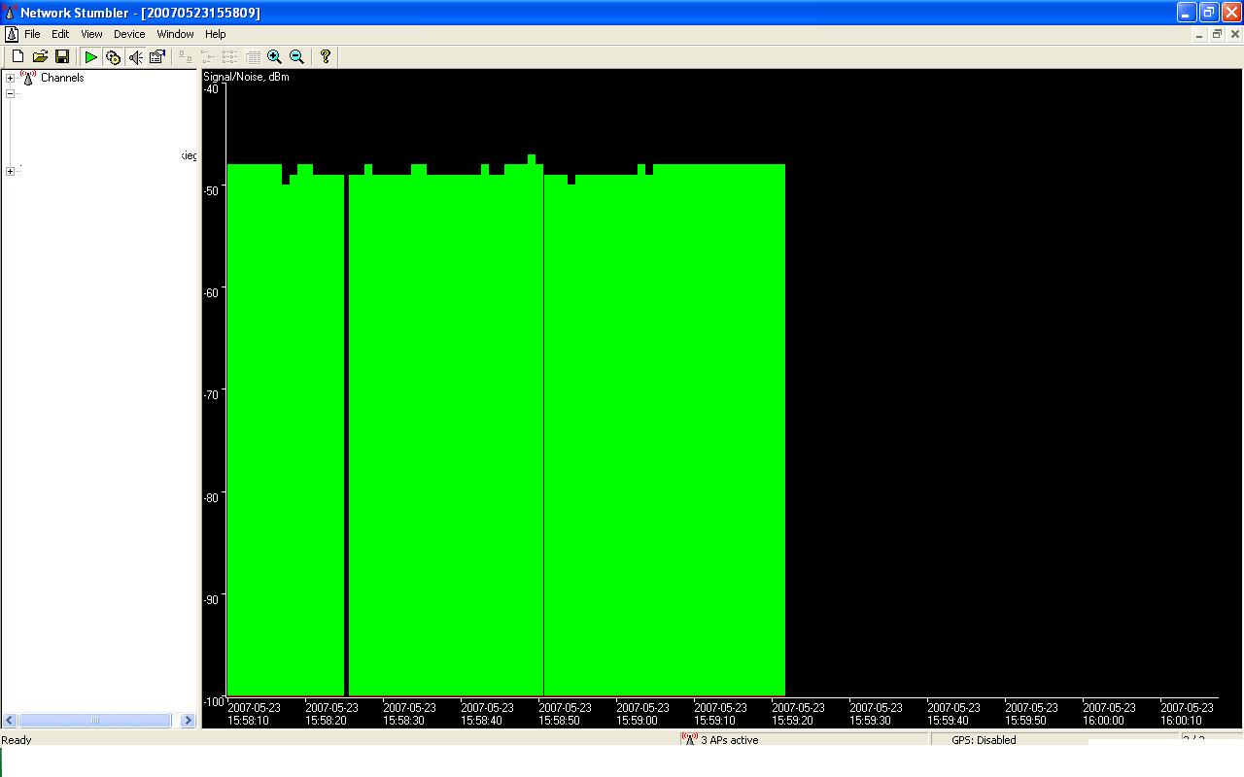Click the 15:59:20 time axis label
The height and width of the screenshot is (777, 1244).
click(x=798, y=714)
